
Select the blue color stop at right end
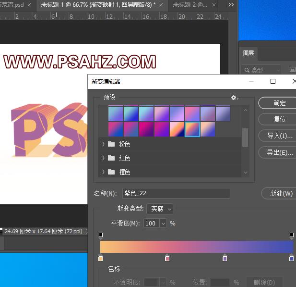pyautogui.click(x=292, y=258)
